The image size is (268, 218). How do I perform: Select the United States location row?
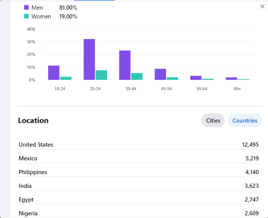[138, 145]
